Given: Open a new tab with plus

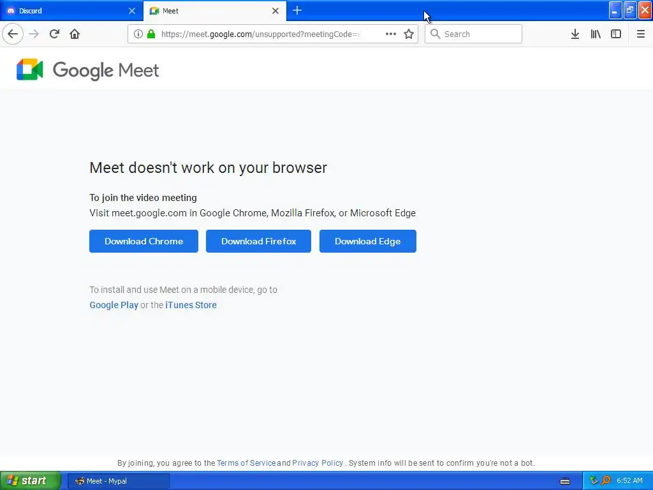Looking at the screenshot, I should tap(297, 10).
